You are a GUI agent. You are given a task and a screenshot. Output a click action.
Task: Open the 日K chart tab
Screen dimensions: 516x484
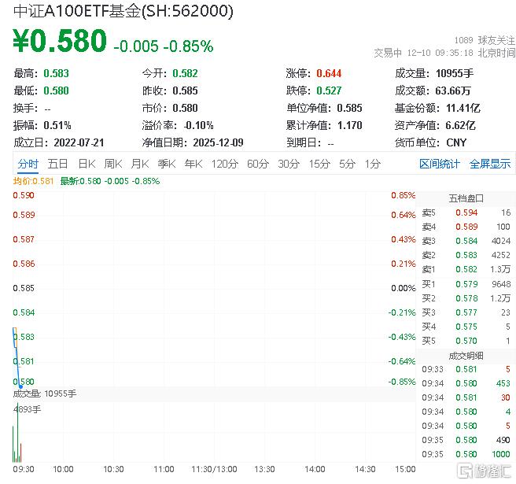coord(87,164)
